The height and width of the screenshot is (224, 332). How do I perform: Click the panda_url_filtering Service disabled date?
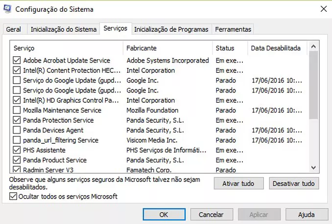coord(277,140)
